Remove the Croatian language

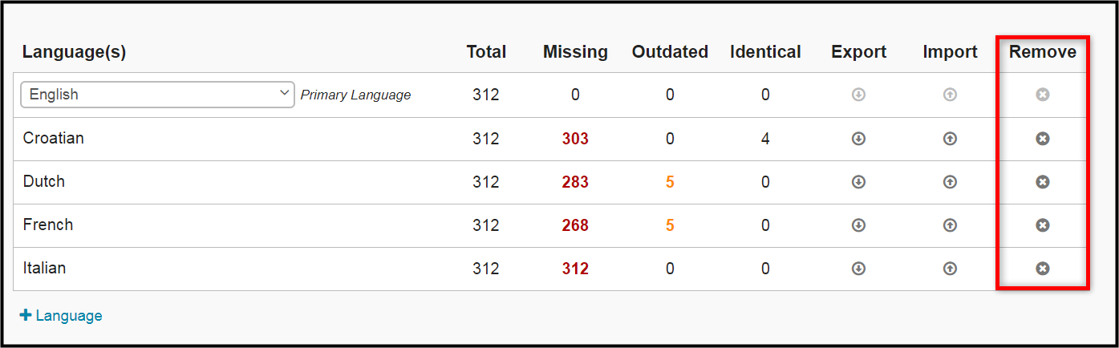click(x=1042, y=139)
